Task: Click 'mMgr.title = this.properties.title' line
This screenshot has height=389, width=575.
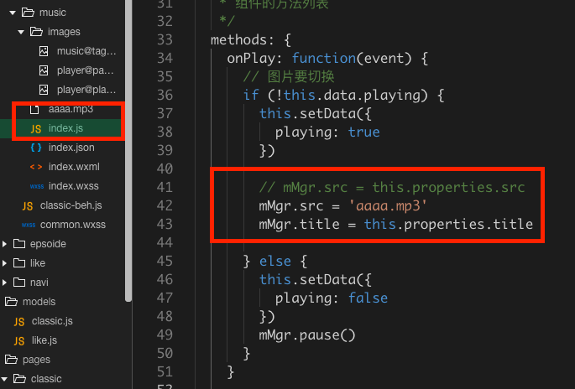Action: 395,224
